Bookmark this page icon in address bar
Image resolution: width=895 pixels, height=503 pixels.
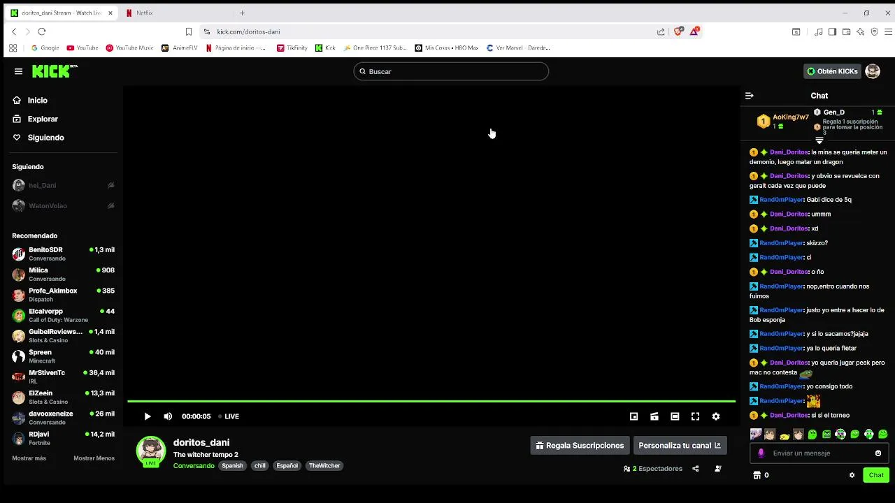189,31
